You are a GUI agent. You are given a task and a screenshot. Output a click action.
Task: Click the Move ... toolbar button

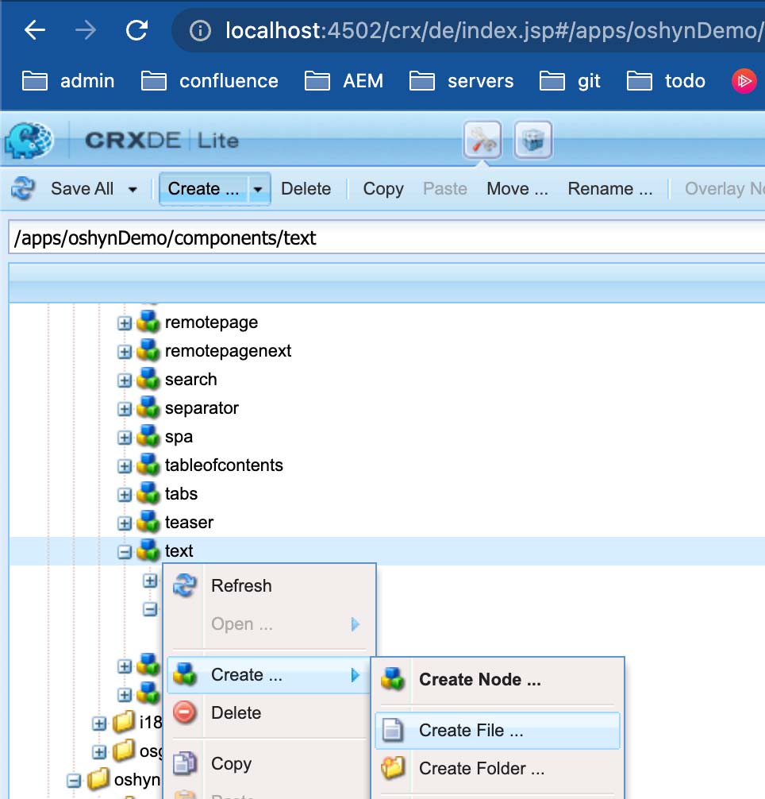click(517, 188)
